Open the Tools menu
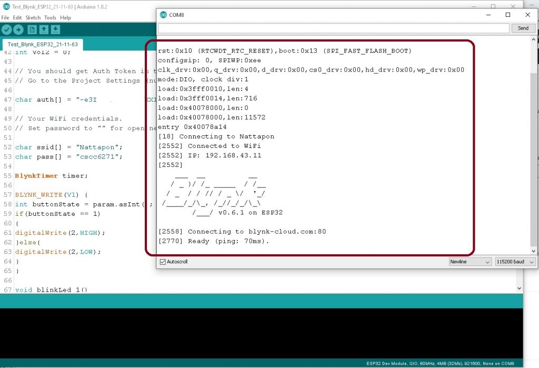 50,17
